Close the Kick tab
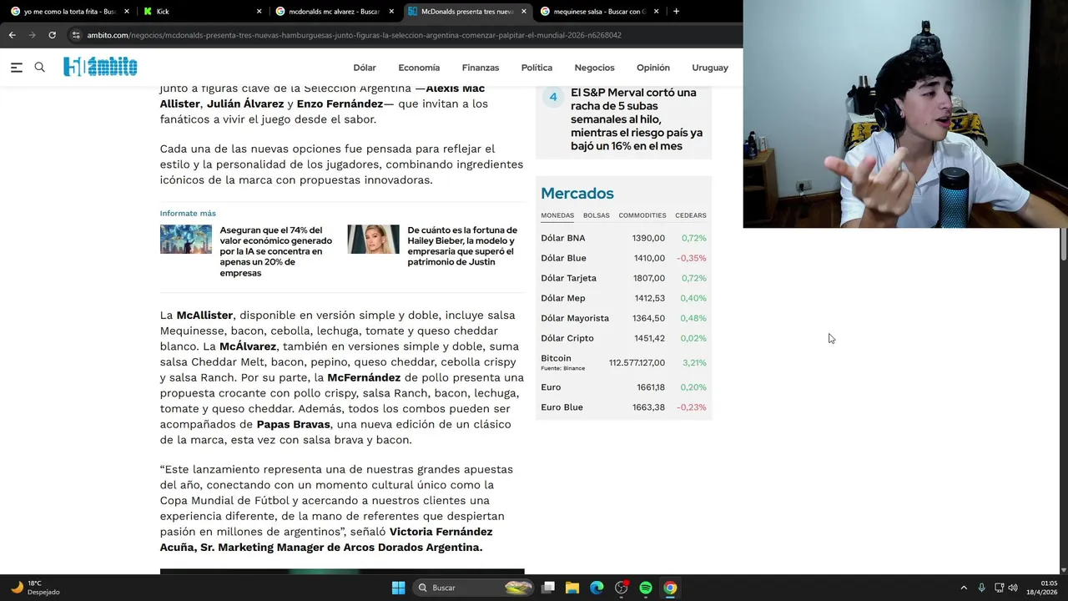Image resolution: width=1068 pixels, height=601 pixels. [x=259, y=12]
